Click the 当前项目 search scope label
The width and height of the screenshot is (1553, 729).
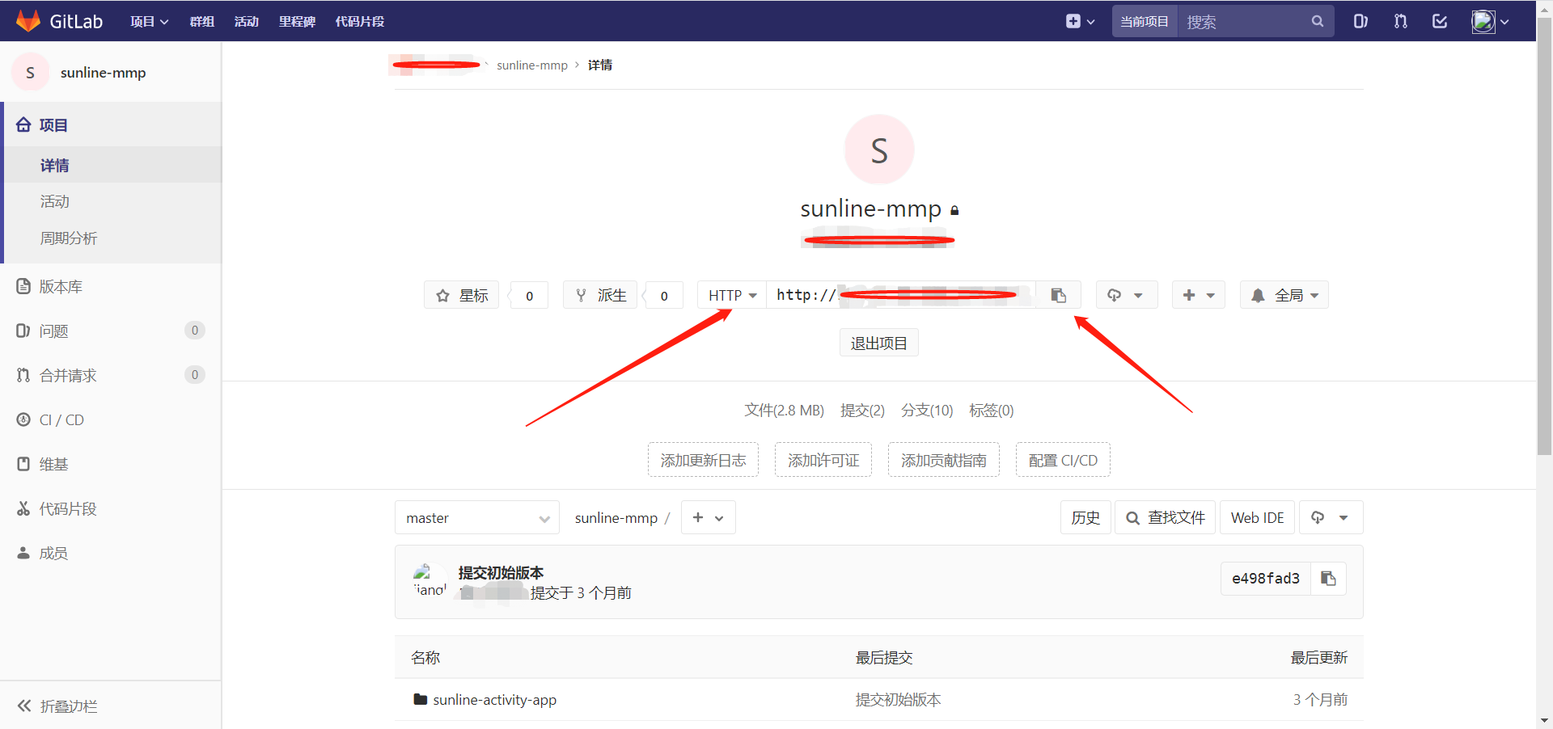(1145, 22)
